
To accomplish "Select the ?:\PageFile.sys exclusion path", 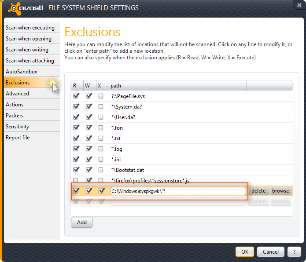I will click(128, 96).
